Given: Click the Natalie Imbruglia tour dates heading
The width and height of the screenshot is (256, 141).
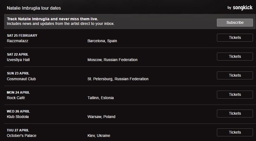Looking at the screenshot, I should pos(34,8).
